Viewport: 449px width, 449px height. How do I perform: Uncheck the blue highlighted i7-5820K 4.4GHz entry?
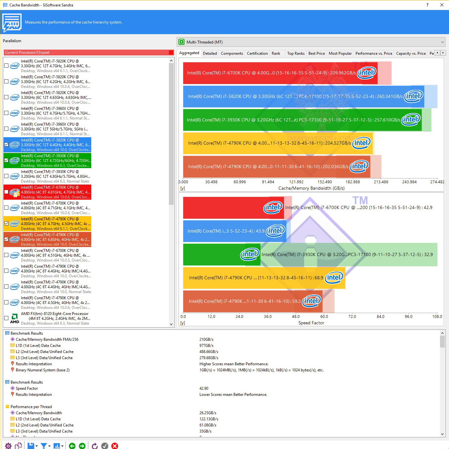point(6,145)
